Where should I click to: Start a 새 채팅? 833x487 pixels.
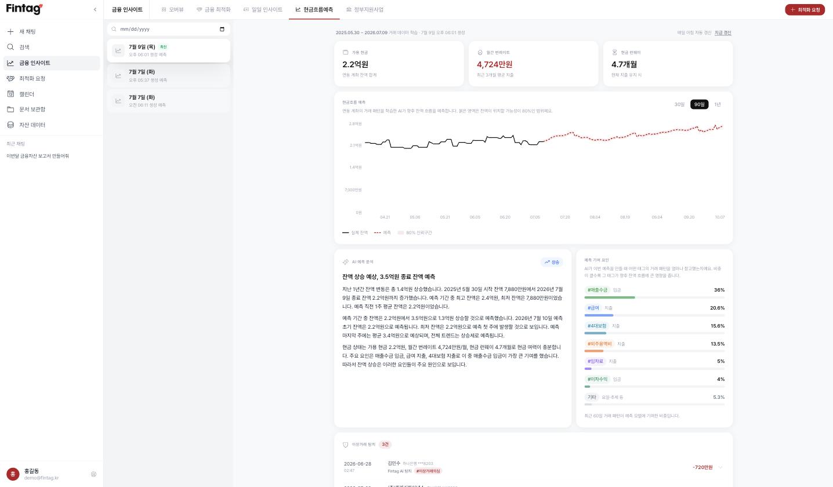[52, 31]
